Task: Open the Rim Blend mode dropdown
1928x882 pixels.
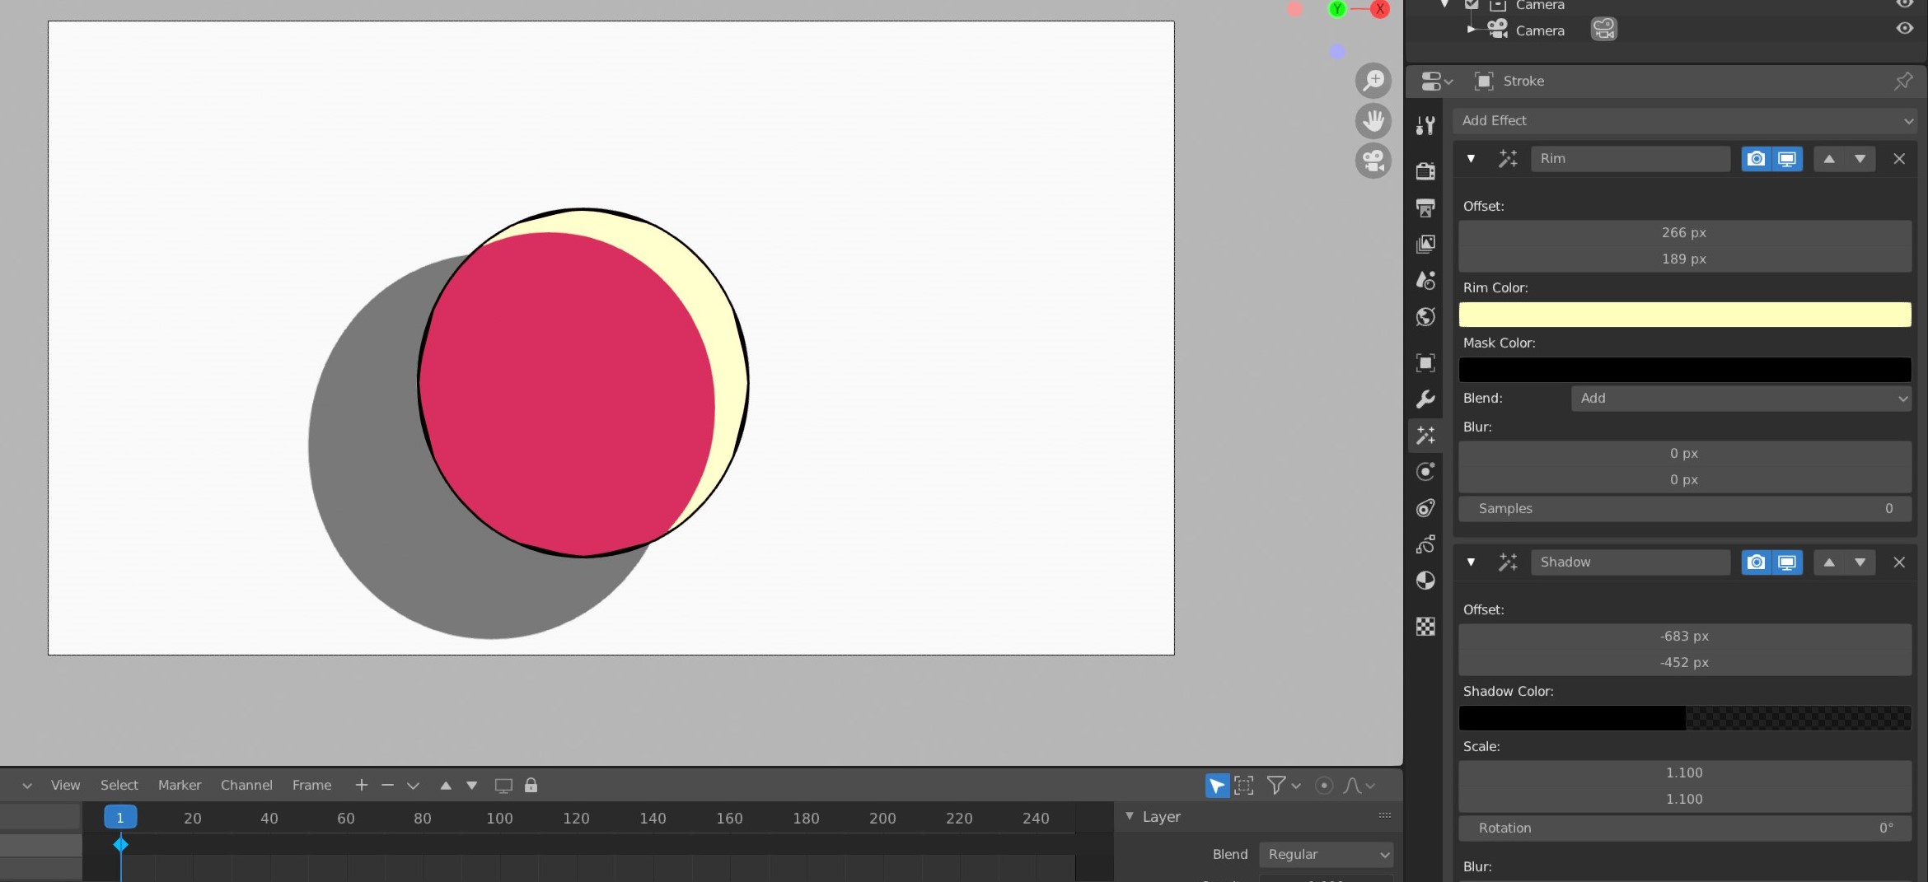Action: click(x=1741, y=399)
